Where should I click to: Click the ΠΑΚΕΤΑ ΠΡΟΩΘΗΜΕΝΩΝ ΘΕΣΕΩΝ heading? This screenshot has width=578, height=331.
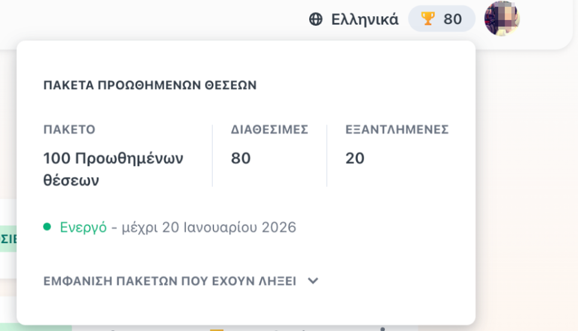click(150, 85)
